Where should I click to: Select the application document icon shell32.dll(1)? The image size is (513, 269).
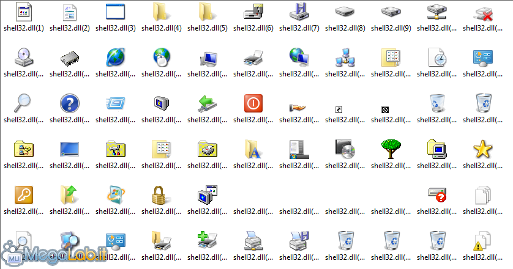click(x=24, y=12)
